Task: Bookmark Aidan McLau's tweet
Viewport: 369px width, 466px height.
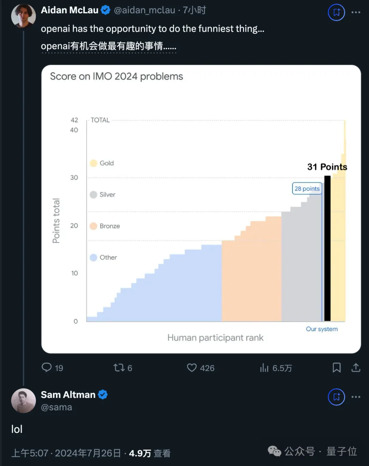Action: [x=337, y=368]
